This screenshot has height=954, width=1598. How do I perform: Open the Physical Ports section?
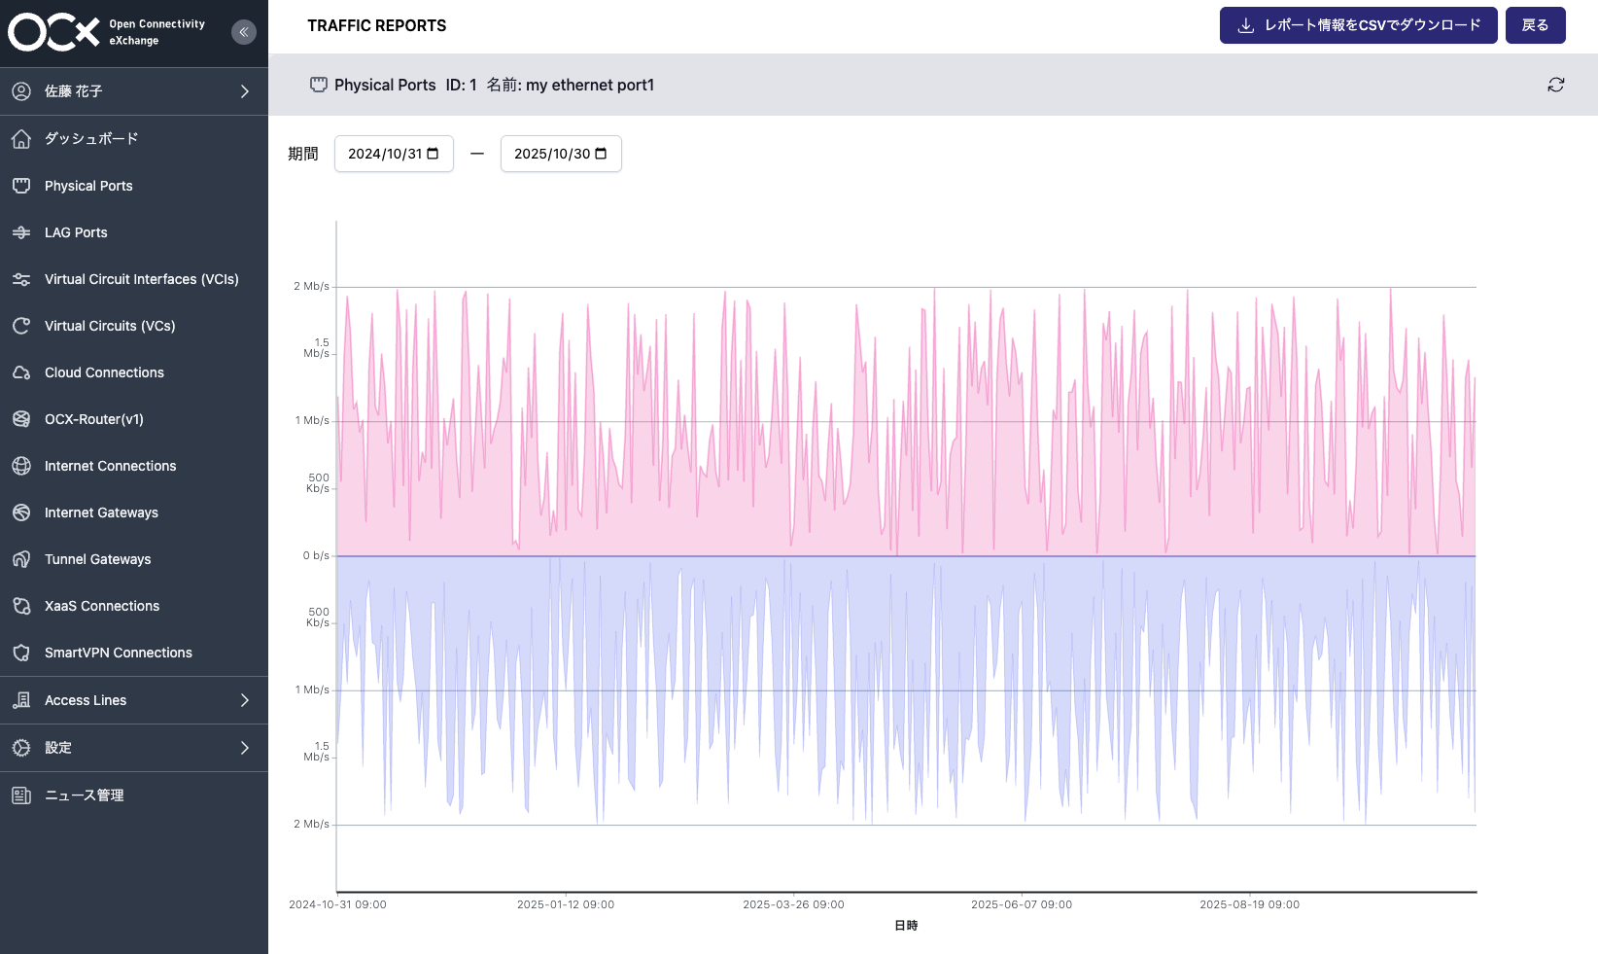click(x=87, y=186)
